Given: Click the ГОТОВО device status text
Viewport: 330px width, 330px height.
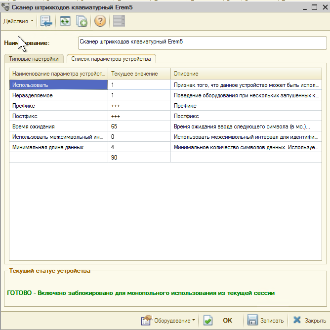Looking at the screenshot, I should (x=141, y=293).
